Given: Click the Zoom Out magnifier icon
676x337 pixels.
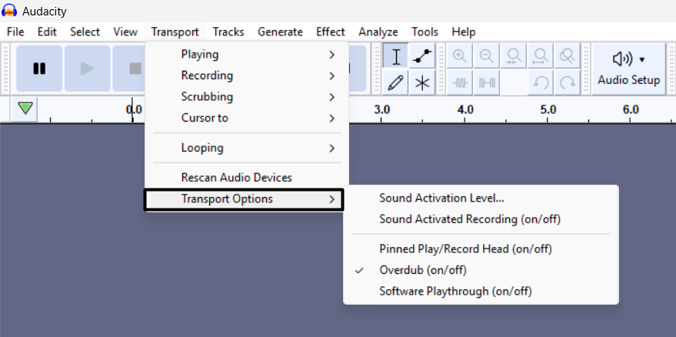Looking at the screenshot, I should [x=487, y=56].
